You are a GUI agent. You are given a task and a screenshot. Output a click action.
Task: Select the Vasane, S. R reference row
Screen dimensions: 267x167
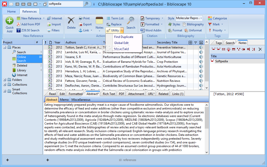click(124, 57)
